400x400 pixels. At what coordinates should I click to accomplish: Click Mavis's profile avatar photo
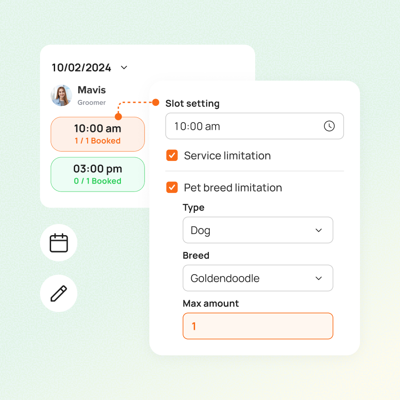pyautogui.click(x=62, y=96)
